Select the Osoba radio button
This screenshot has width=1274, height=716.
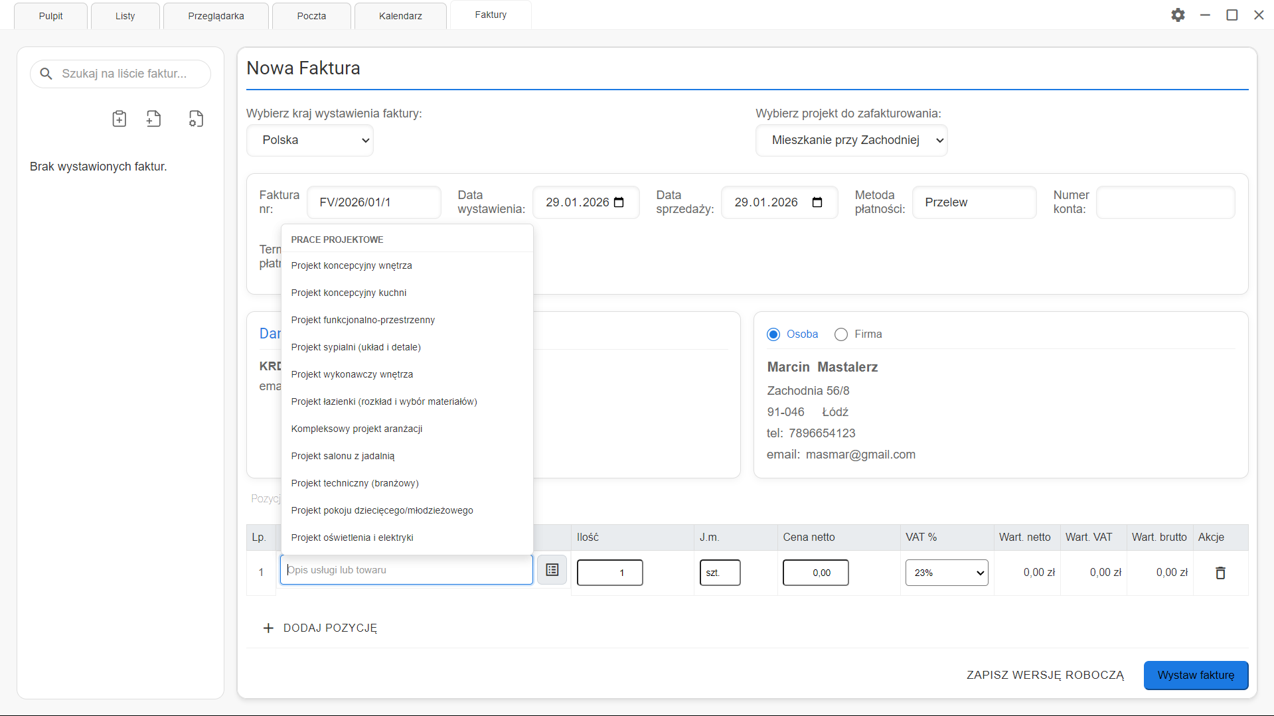tap(773, 334)
